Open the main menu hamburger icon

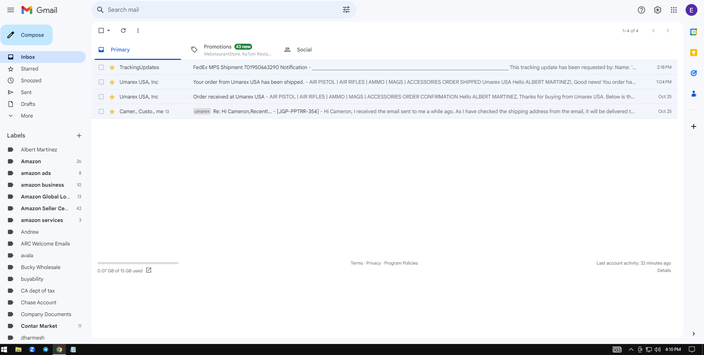pyautogui.click(x=11, y=10)
